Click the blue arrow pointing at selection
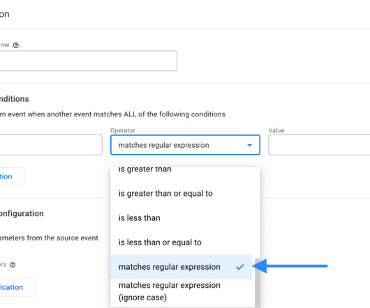Image resolution: width=370 pixels, height=308 pixels. point(290,266)
